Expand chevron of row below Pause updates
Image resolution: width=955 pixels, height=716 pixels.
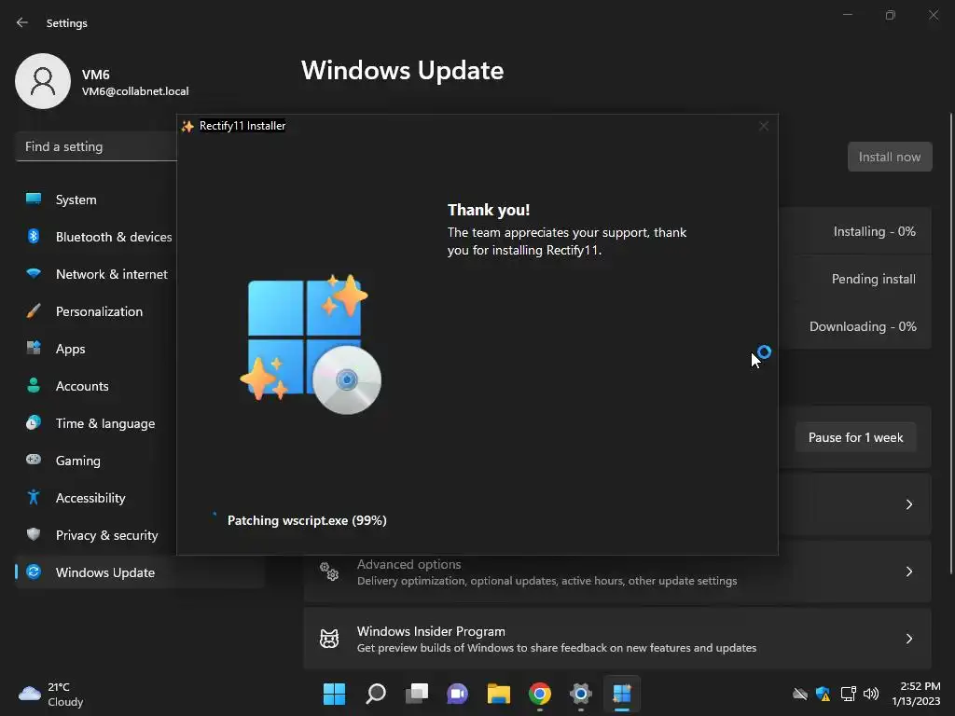point(908,504)
